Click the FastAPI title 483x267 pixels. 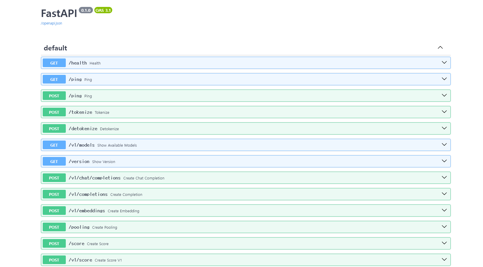click(59, 14)
